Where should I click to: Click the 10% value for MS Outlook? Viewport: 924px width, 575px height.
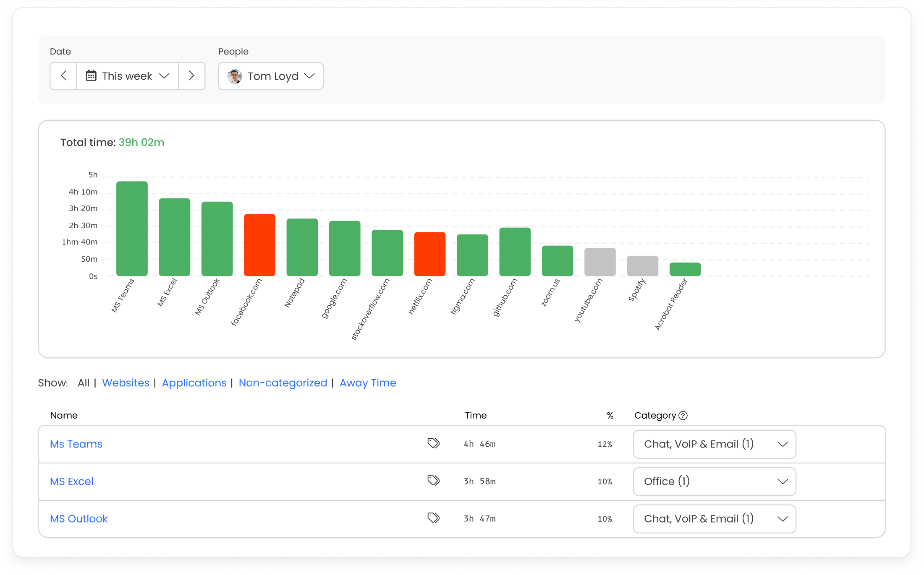[x=605, y=519]
